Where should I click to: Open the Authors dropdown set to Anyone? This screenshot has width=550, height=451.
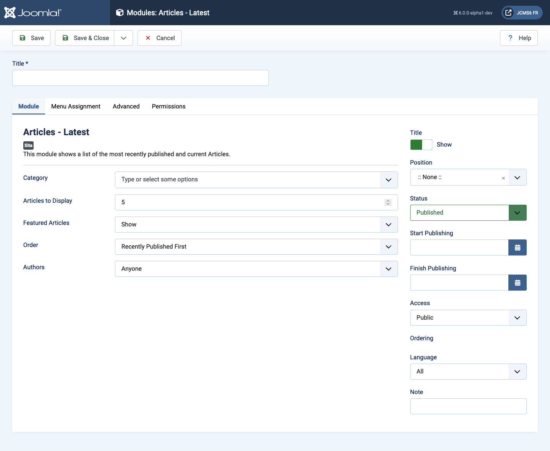[256, 269]
